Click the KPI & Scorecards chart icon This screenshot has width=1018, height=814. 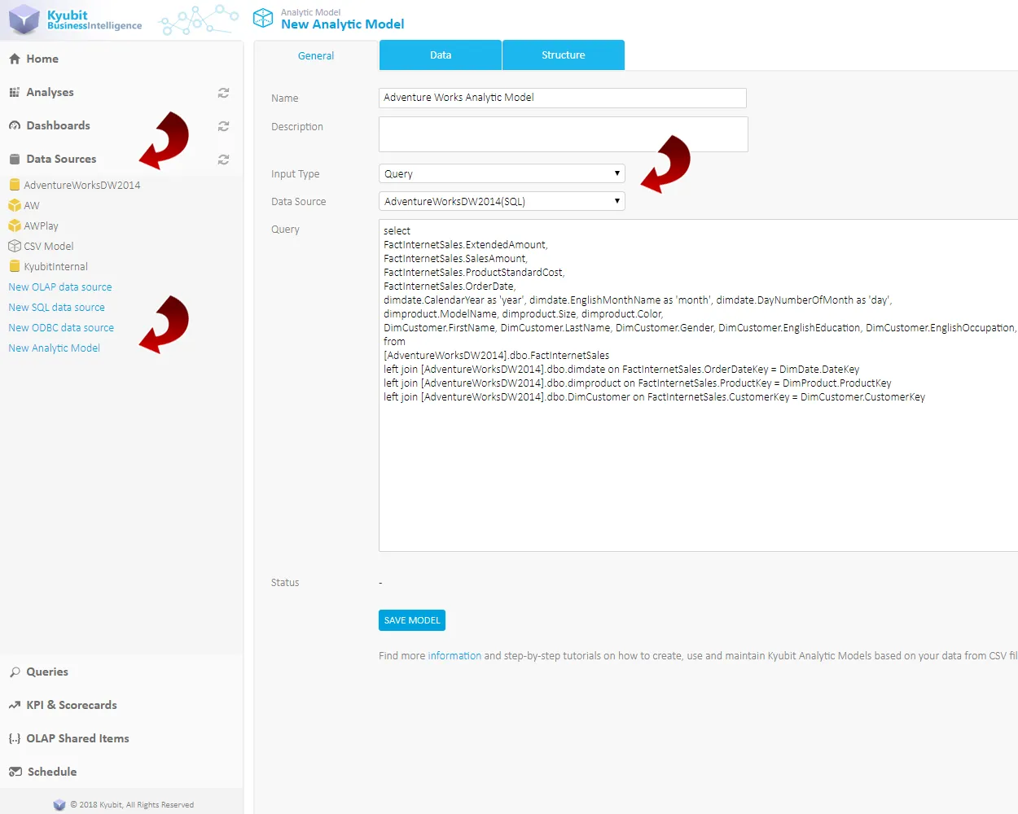(x=15, y=705)
